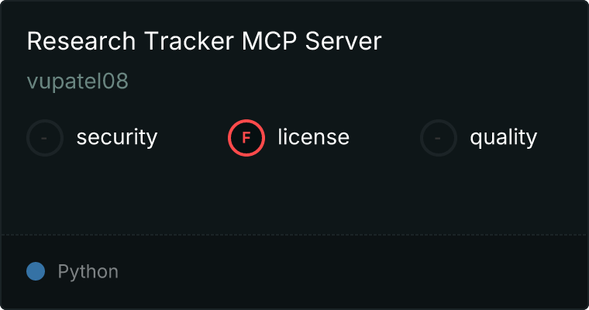Select the quality label text
The width and height of the screenshot is (589, 310).
point(503,137)
